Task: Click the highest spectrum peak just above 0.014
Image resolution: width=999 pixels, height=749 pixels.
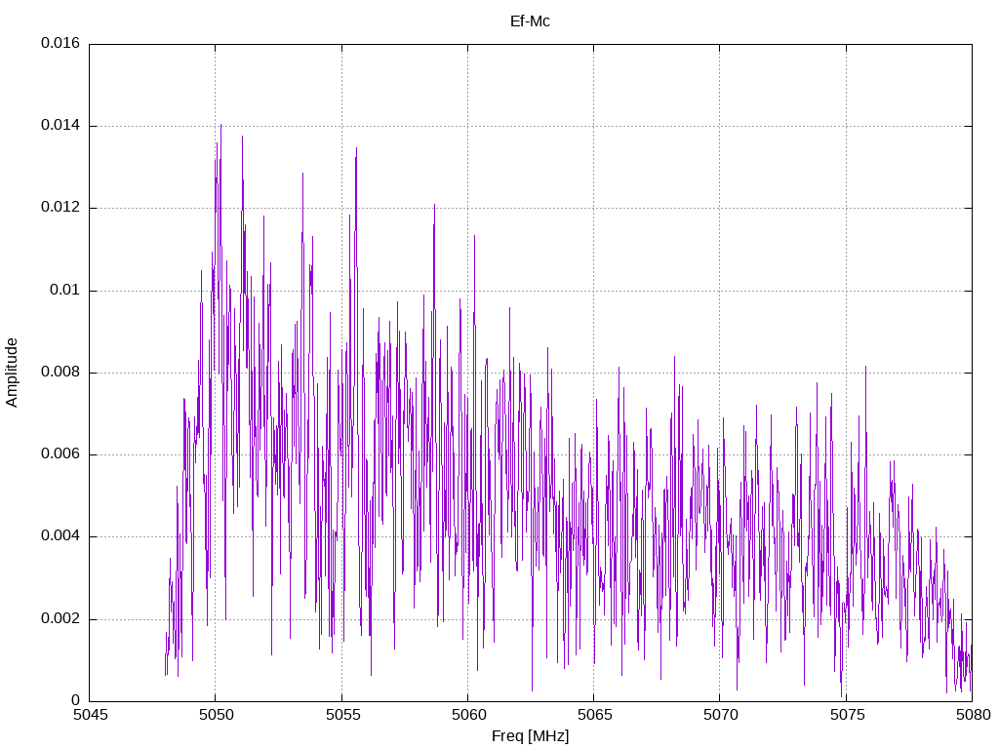Action: (x=221, y=126)
